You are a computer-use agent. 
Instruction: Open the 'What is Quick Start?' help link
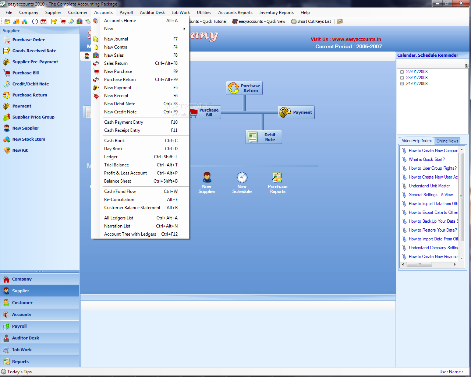(426, 159)
